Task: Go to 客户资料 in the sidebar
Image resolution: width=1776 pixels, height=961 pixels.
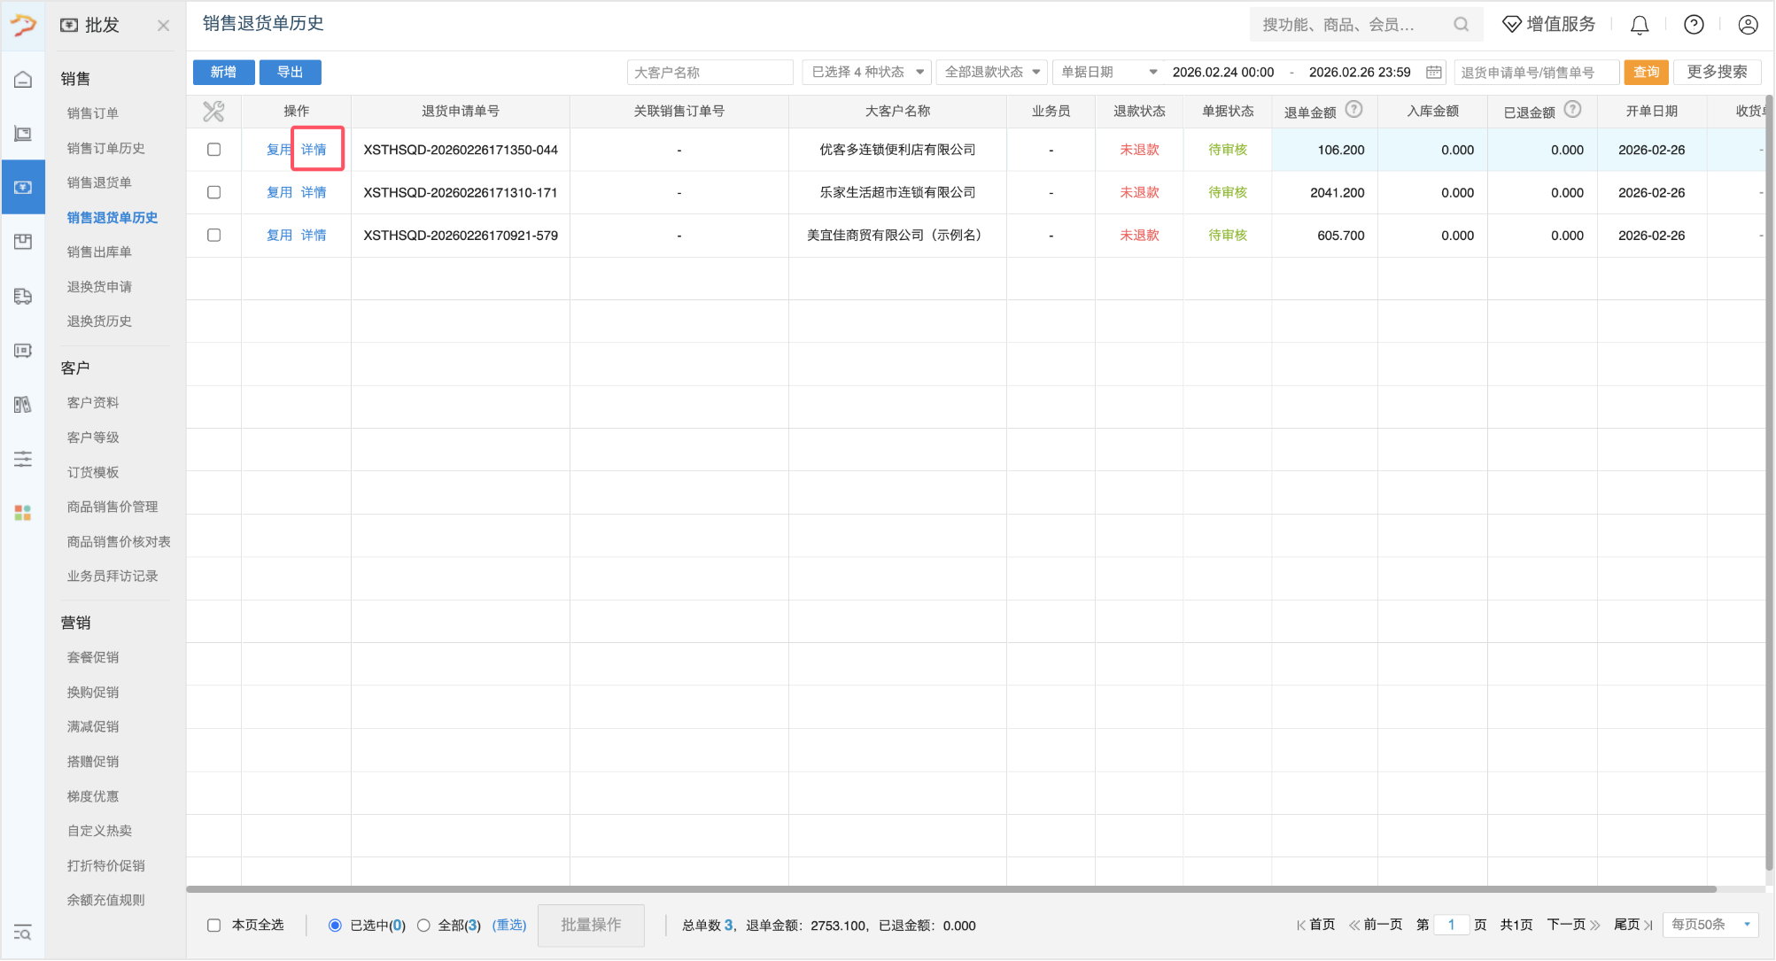Action: [x=93, y=402]
